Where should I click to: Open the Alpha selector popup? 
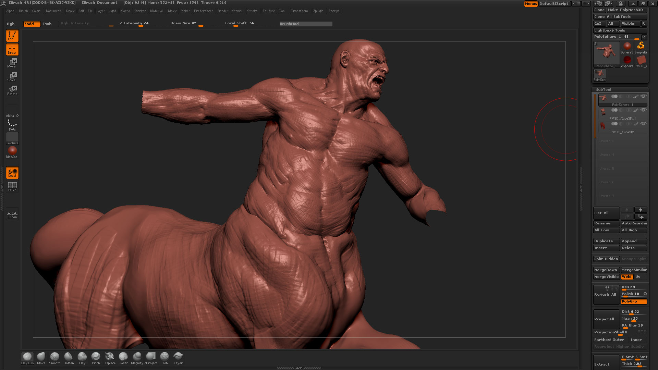[12, 111]
